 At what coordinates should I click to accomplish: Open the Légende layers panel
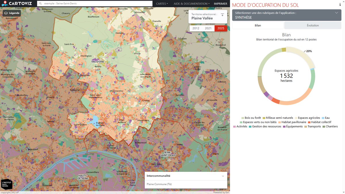[x=12, y=13]
